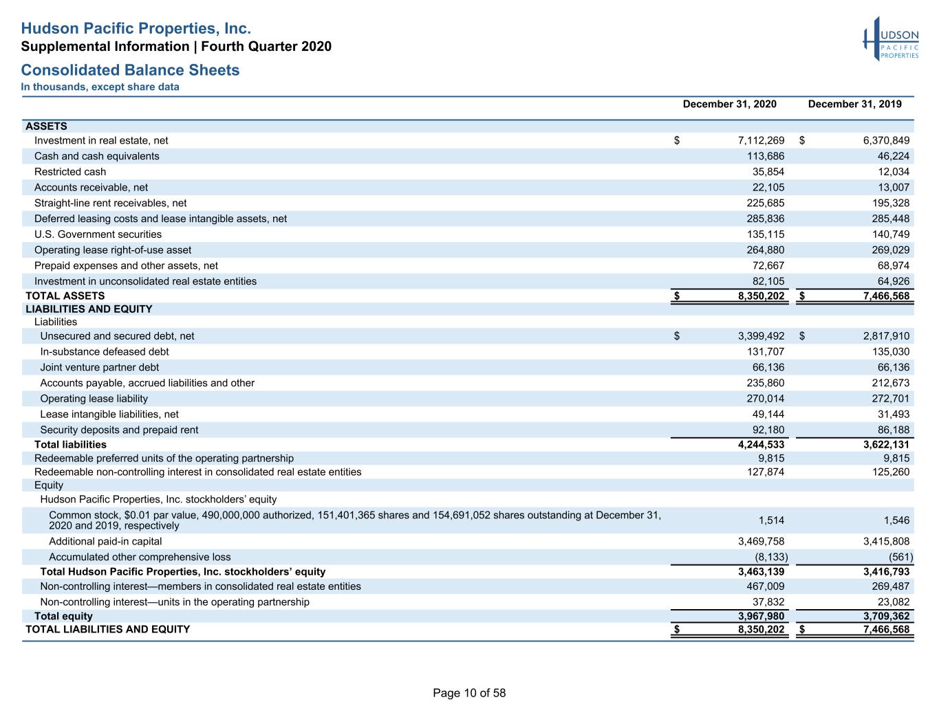Select the 127,874 value
This screenshot has width=939, height=704.
tap(765, 472)
